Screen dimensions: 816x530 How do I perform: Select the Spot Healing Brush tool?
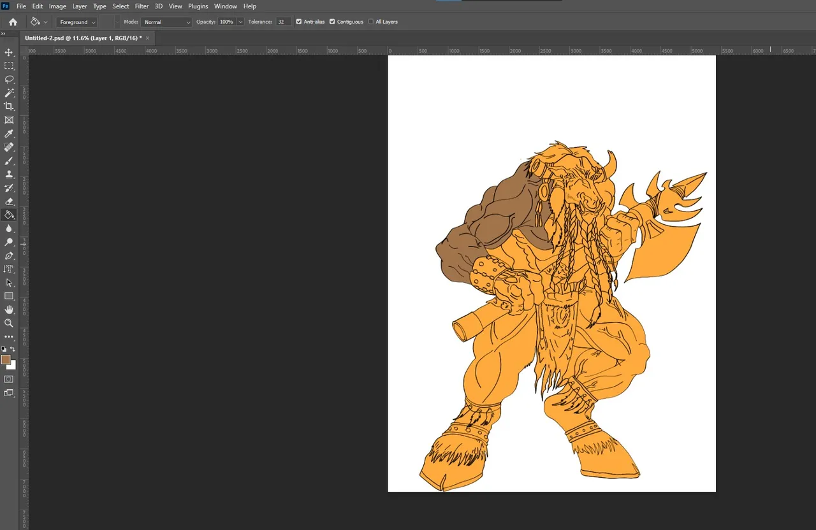coord(9,147)
